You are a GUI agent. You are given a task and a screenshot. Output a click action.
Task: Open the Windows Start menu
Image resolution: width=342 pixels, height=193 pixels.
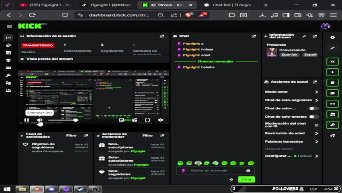(x=7, y=189)
